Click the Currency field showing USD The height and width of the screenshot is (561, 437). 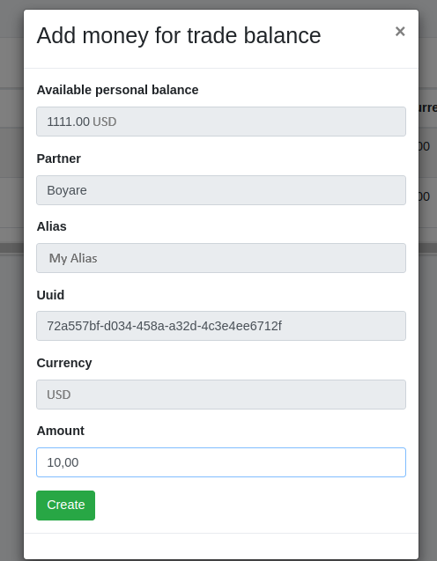pos(221,395)
